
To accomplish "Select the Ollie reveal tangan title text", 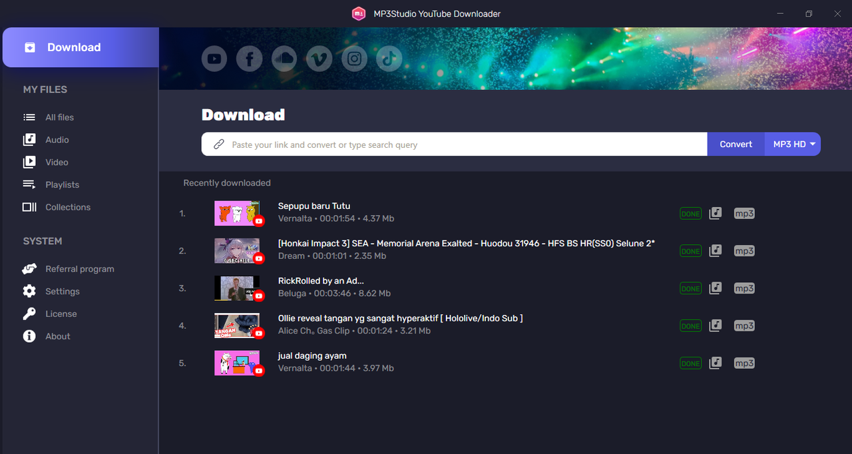I will pos(401,318).
